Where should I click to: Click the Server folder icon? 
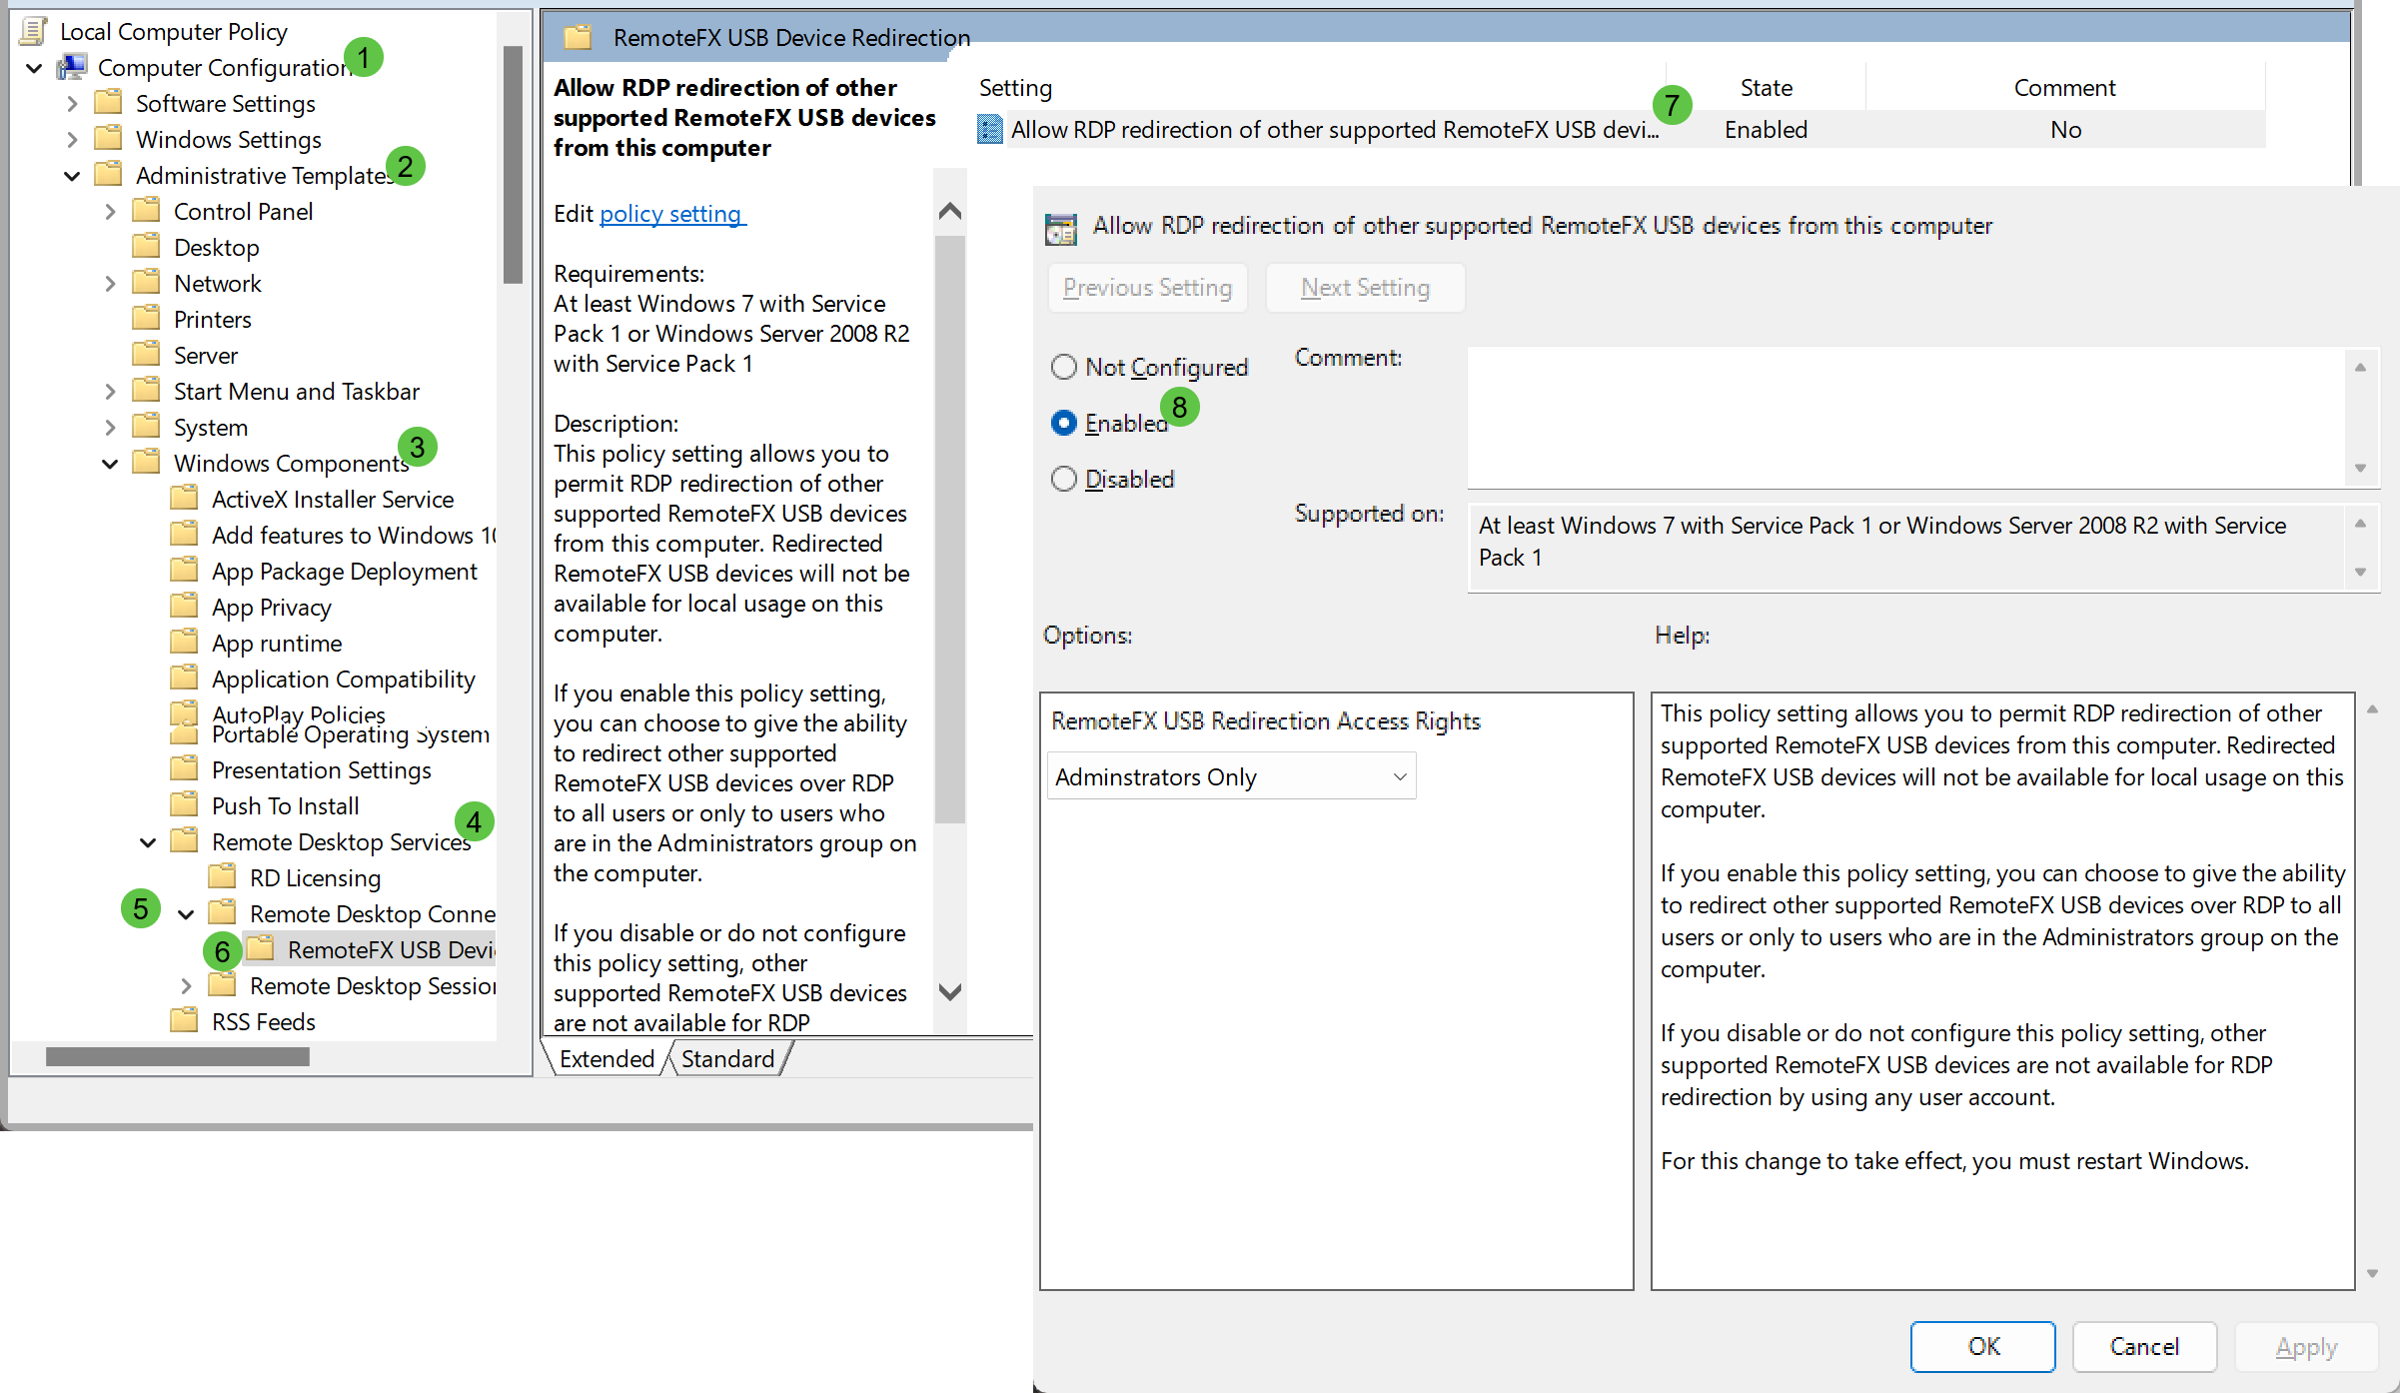tap(146, 355)
